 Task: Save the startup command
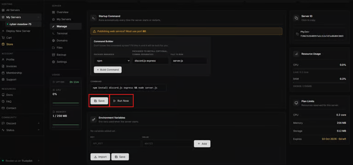(99, 101)
